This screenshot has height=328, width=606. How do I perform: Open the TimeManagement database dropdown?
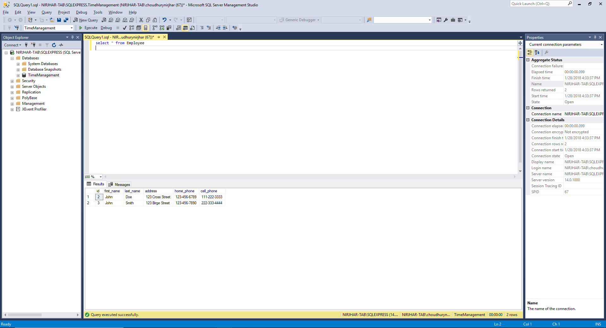pos(72,28)
